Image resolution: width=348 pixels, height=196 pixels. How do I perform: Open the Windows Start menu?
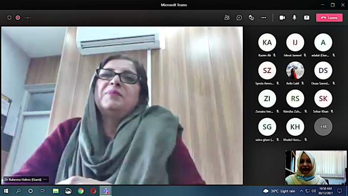pos(6,191)
